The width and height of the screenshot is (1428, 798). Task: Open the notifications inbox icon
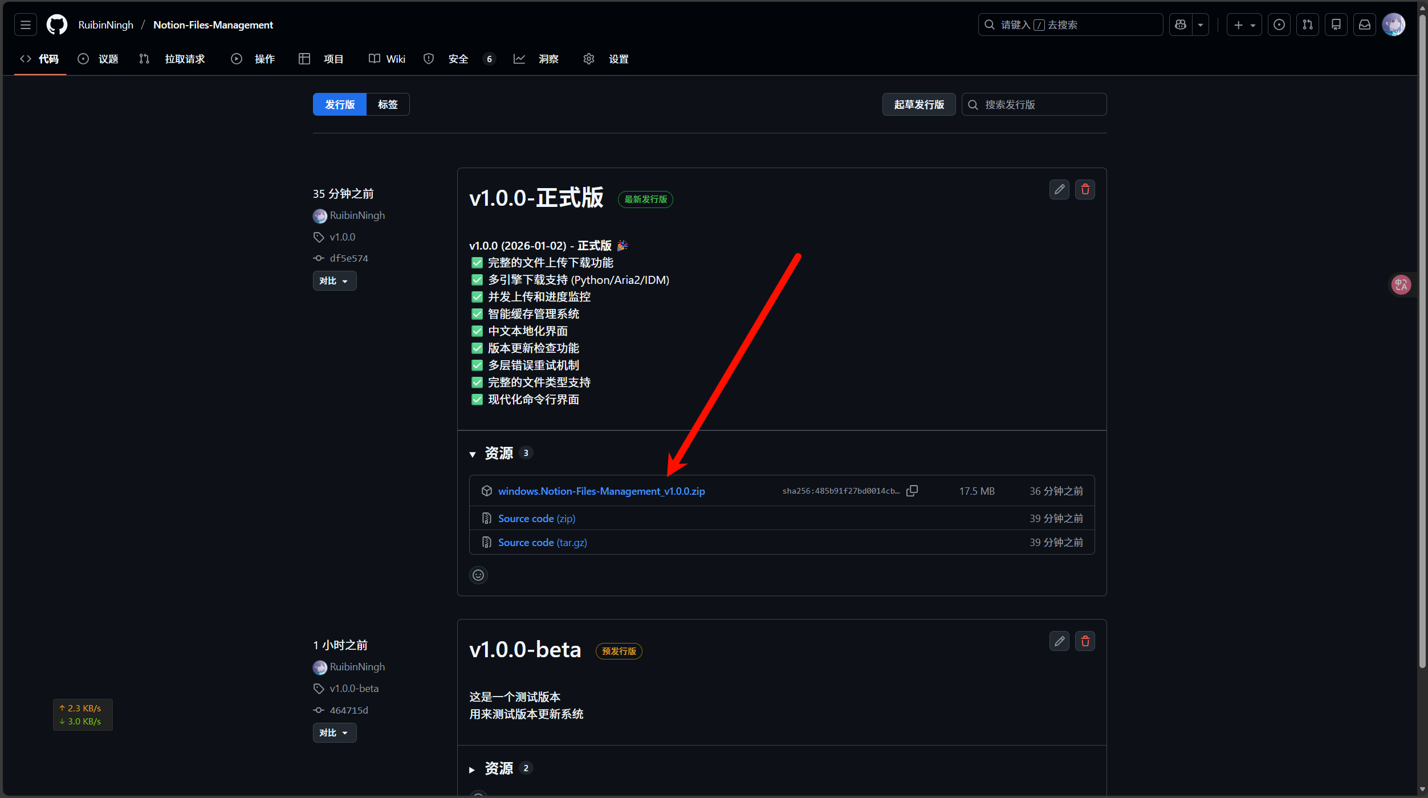pyautogui.click(x=1365, y=25)
